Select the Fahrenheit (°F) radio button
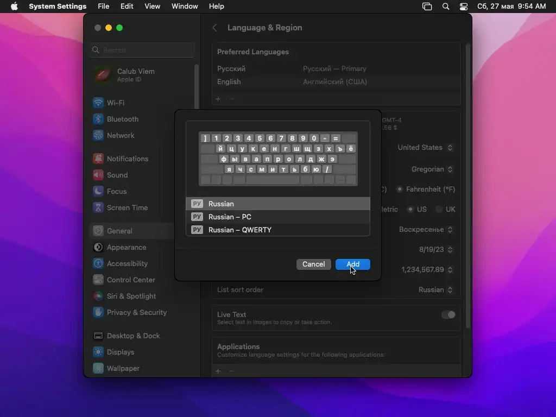The width and height of the screenshot is (556, 417). pyautogui.click(x=400, y=189)
